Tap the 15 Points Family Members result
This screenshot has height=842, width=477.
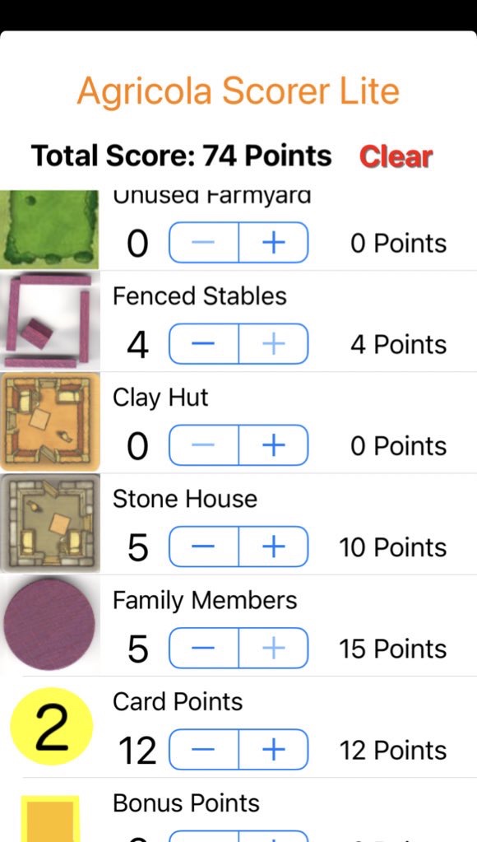tap(393, 649)
